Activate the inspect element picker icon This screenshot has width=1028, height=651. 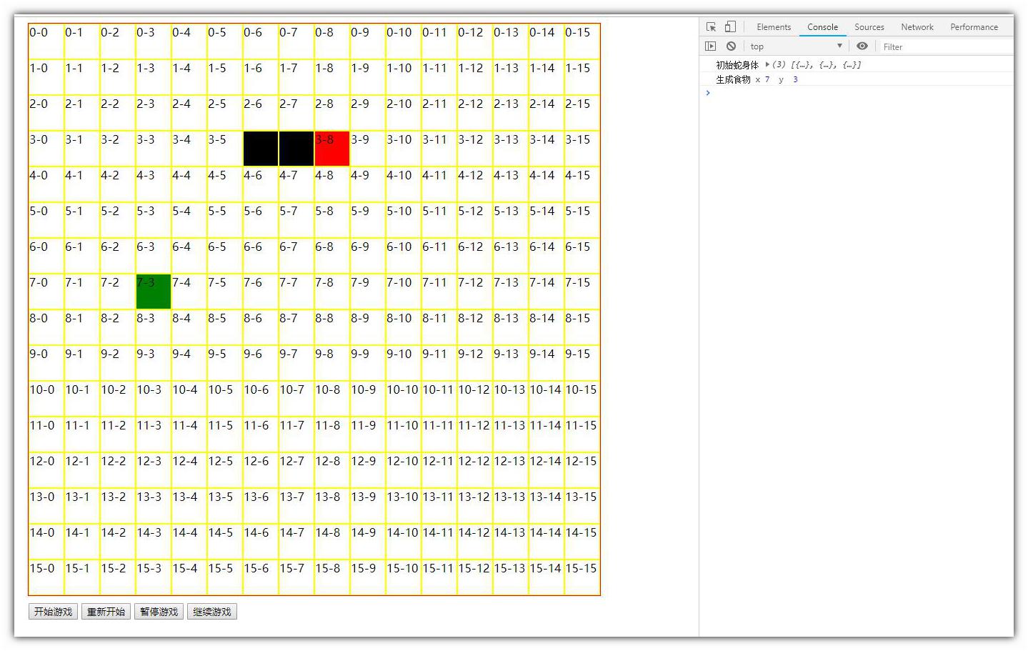(x=711, y=27)
